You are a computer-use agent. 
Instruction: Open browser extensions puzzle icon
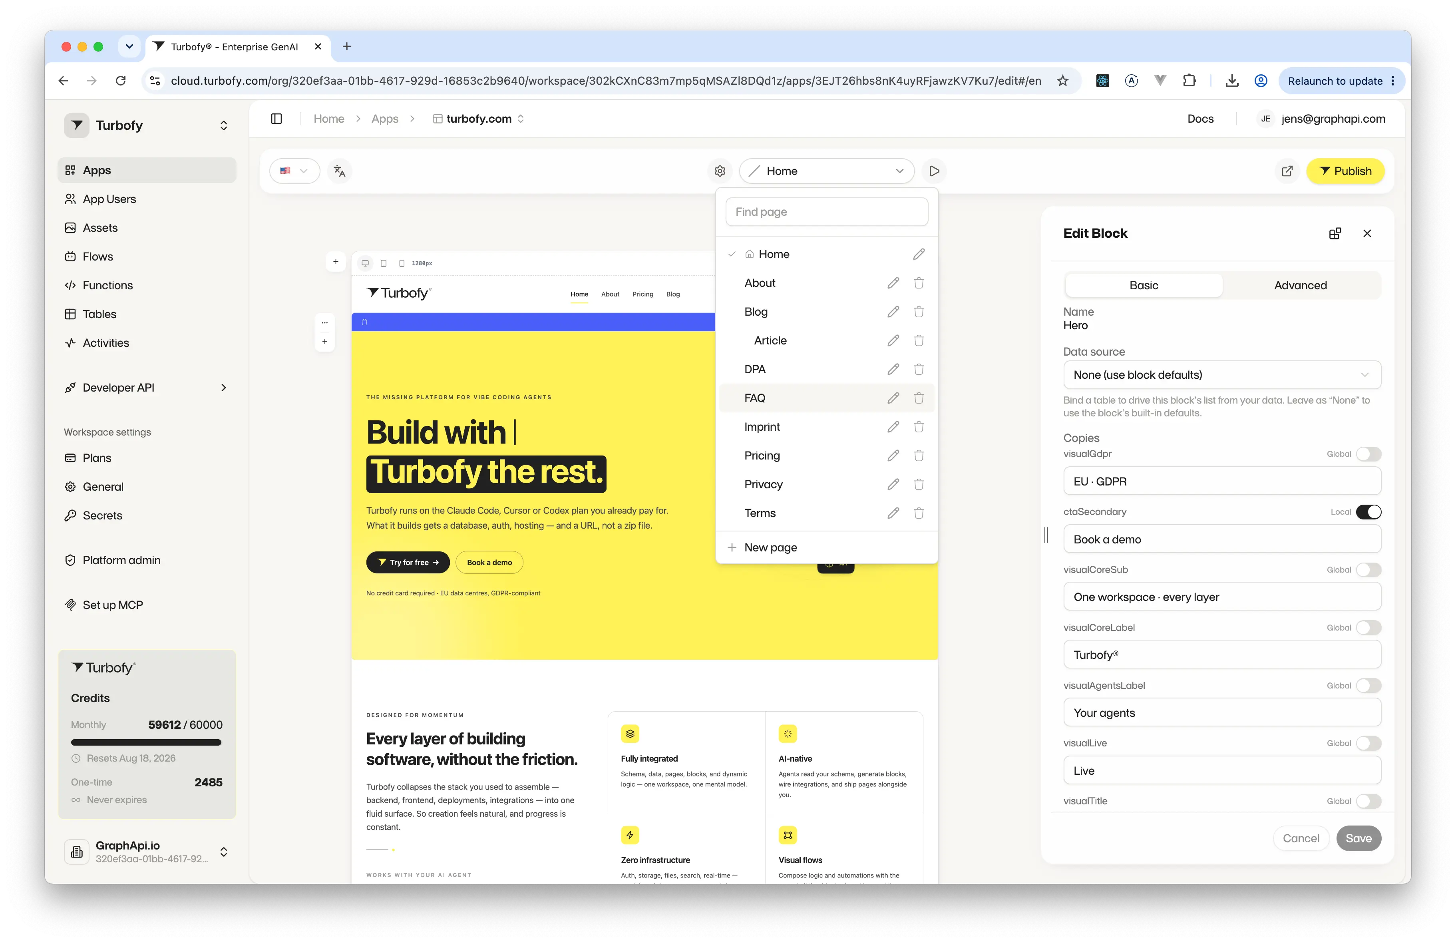click(x=1189, y=81)
